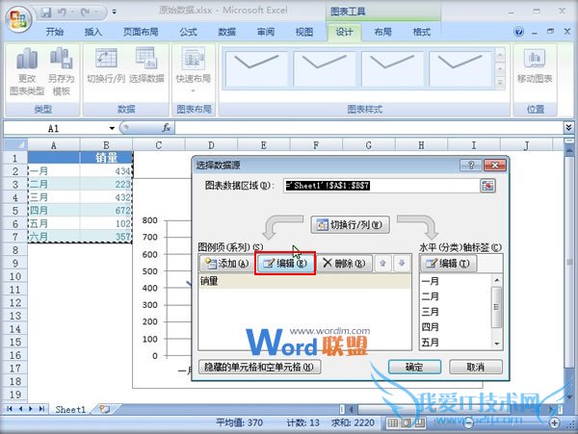
Task: Undo last action in quick access toolbar
Action: 63,13
